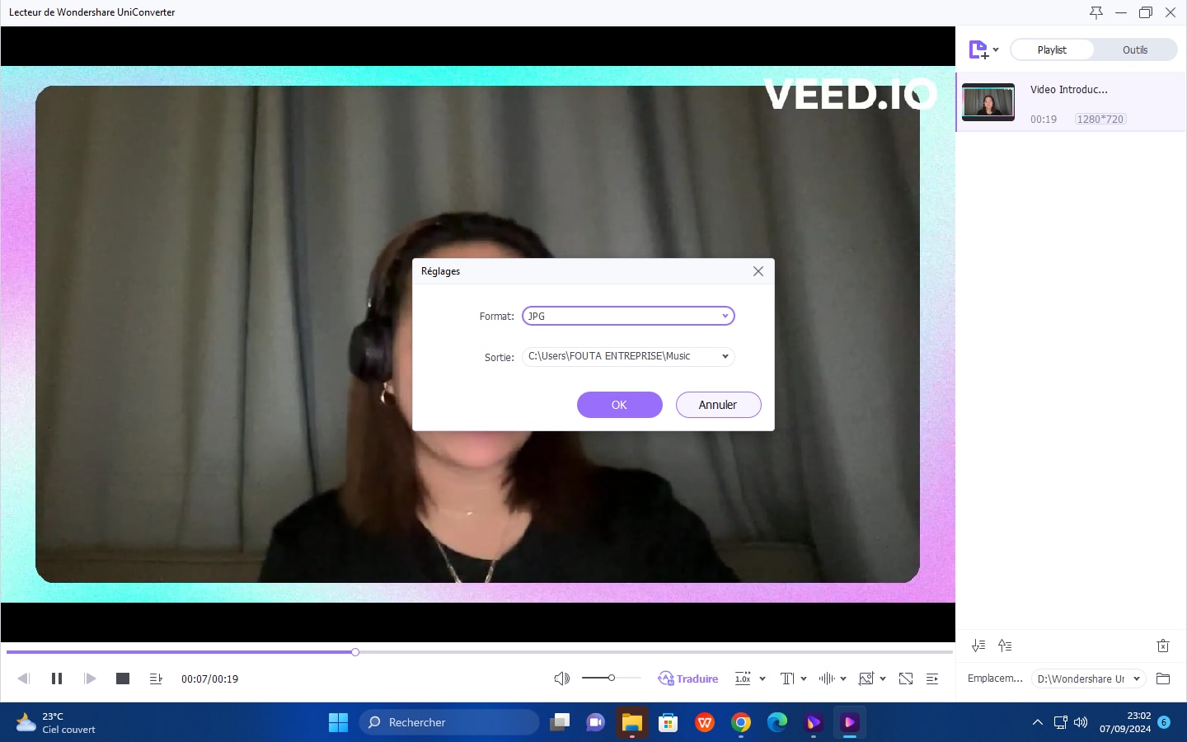Click the 1.0x playback speed icon
Image resolution: width=1187 pixels, height=742 pixels.
(743, 679)
